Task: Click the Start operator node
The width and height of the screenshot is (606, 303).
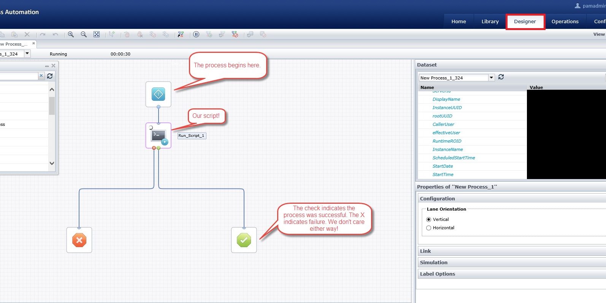Action: point(158,94)
